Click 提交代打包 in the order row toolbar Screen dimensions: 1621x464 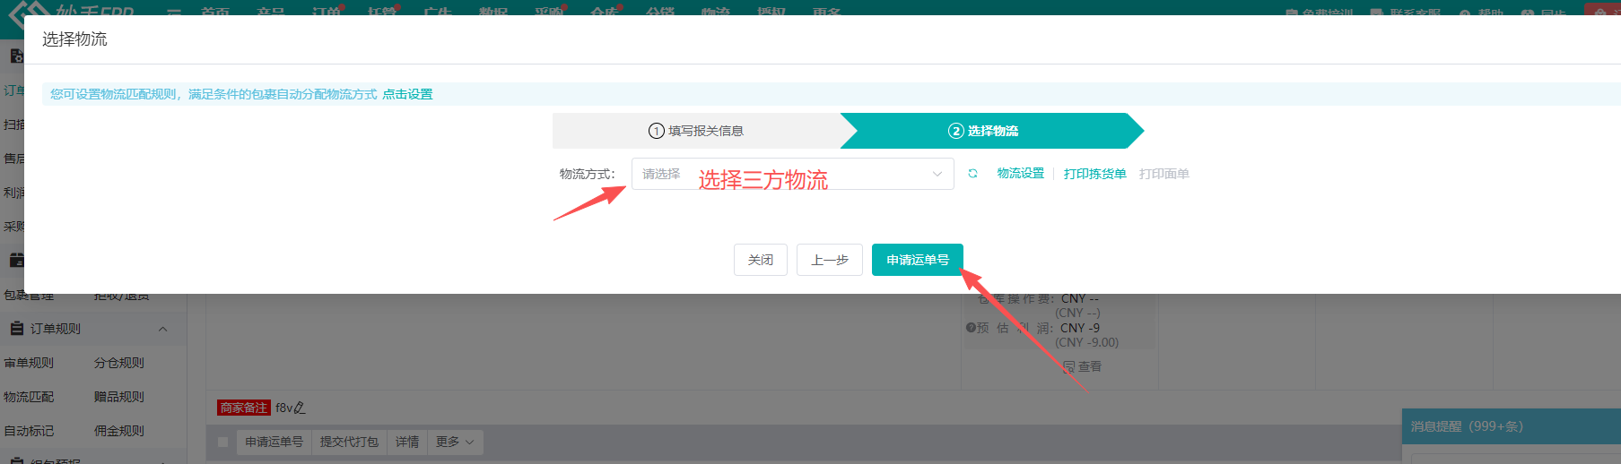coord(350,442)
